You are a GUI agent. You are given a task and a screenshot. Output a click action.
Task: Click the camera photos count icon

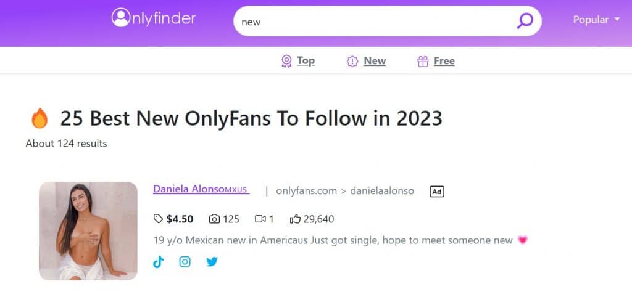[214, 219]
